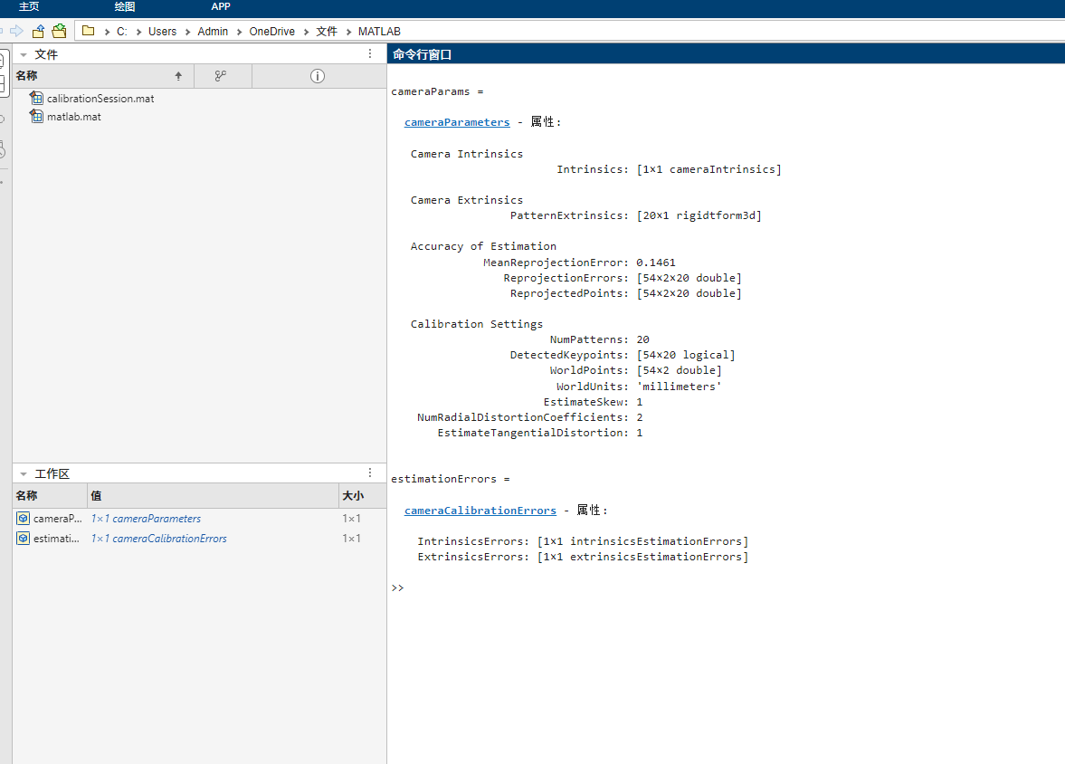The width and height of the screenshot is (1065, 764).
Task: Click the WorldUnits 'millimeters' value
Action: [x=680, y=387]
